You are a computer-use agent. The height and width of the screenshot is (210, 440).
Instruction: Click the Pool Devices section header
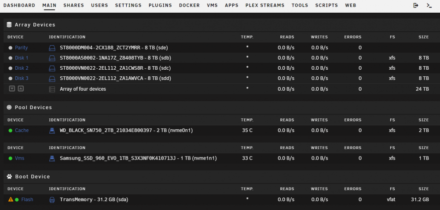coord(33,107)
